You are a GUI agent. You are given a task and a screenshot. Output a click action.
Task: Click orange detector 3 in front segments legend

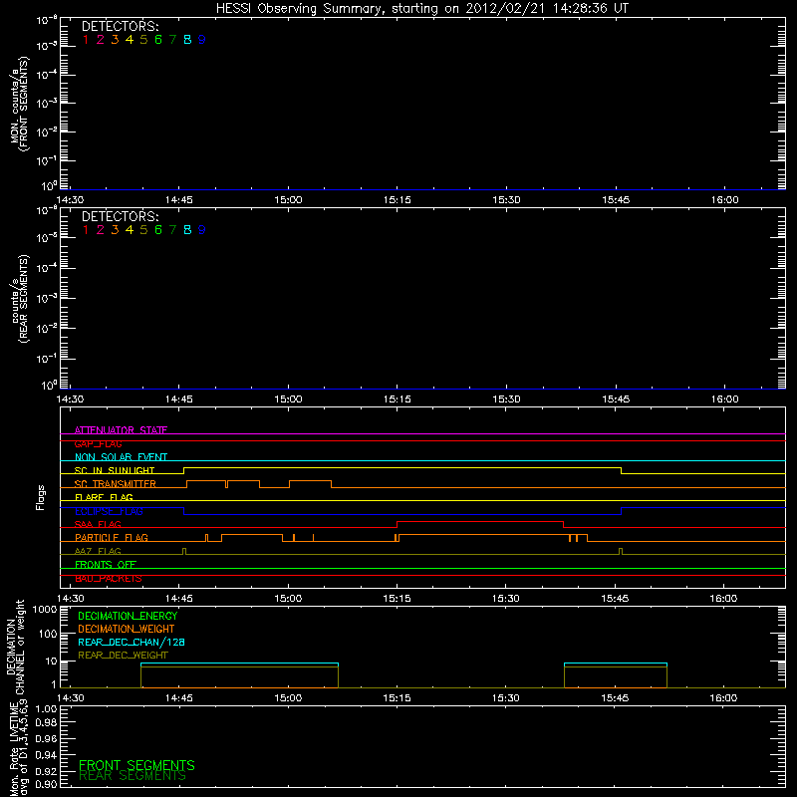click(x=115, y=40)
